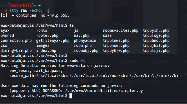Click the dining-bar.php file entry
The width and height of the screenshot is (187, 104).
pos(16,51)
